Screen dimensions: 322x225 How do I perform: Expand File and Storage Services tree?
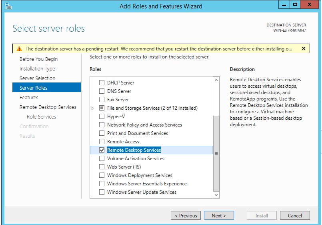[92, 108]
